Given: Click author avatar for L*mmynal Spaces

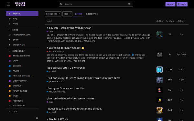Looking at the screenshot, I should click(x=159, y=90).
